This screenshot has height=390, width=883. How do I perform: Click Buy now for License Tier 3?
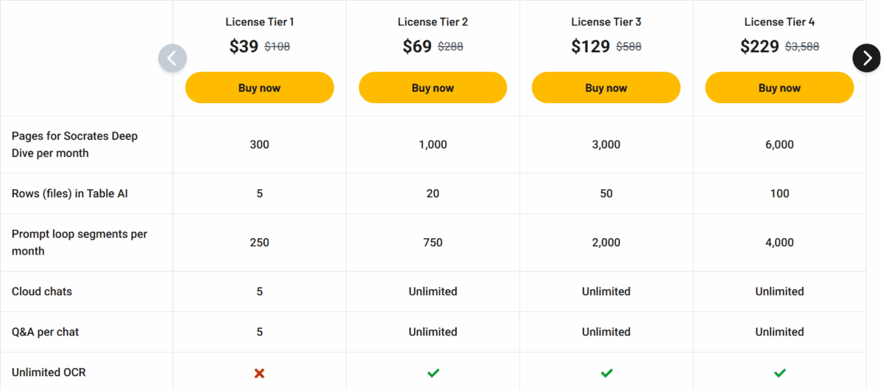tap(606, 88)
